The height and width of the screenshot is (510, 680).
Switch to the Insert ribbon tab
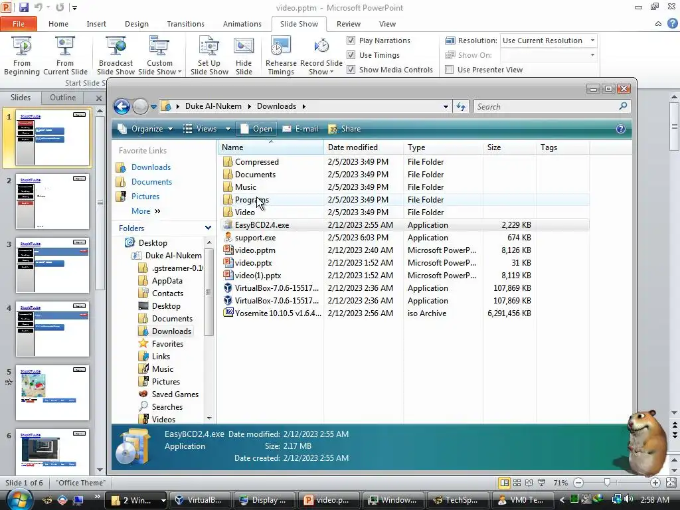[96, 24]
